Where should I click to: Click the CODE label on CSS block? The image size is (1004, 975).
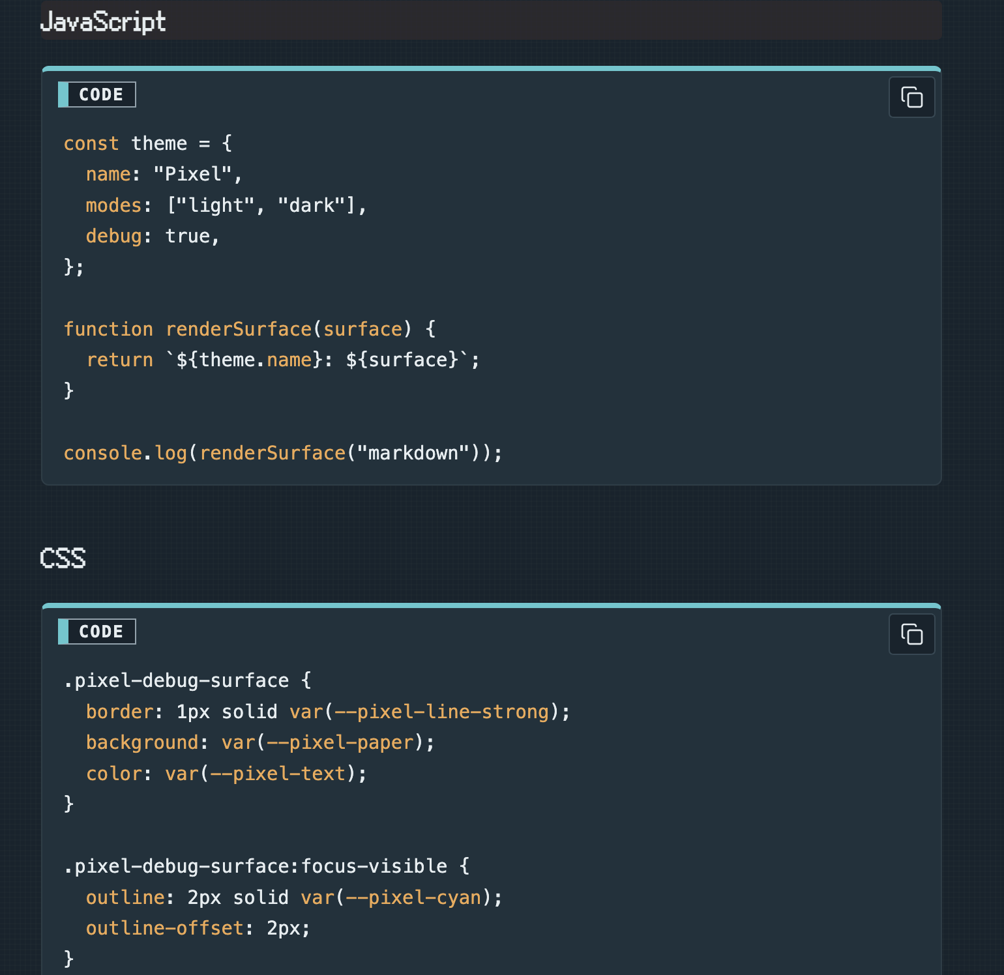coord(97,632)
